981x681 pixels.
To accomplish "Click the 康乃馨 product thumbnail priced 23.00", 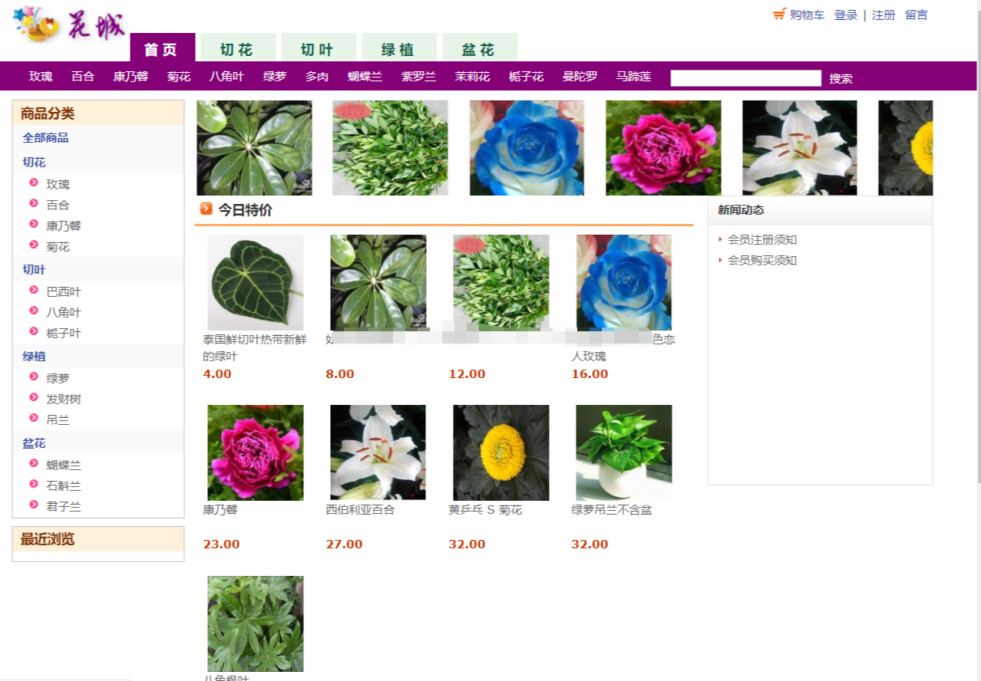I will click(256, 452).
